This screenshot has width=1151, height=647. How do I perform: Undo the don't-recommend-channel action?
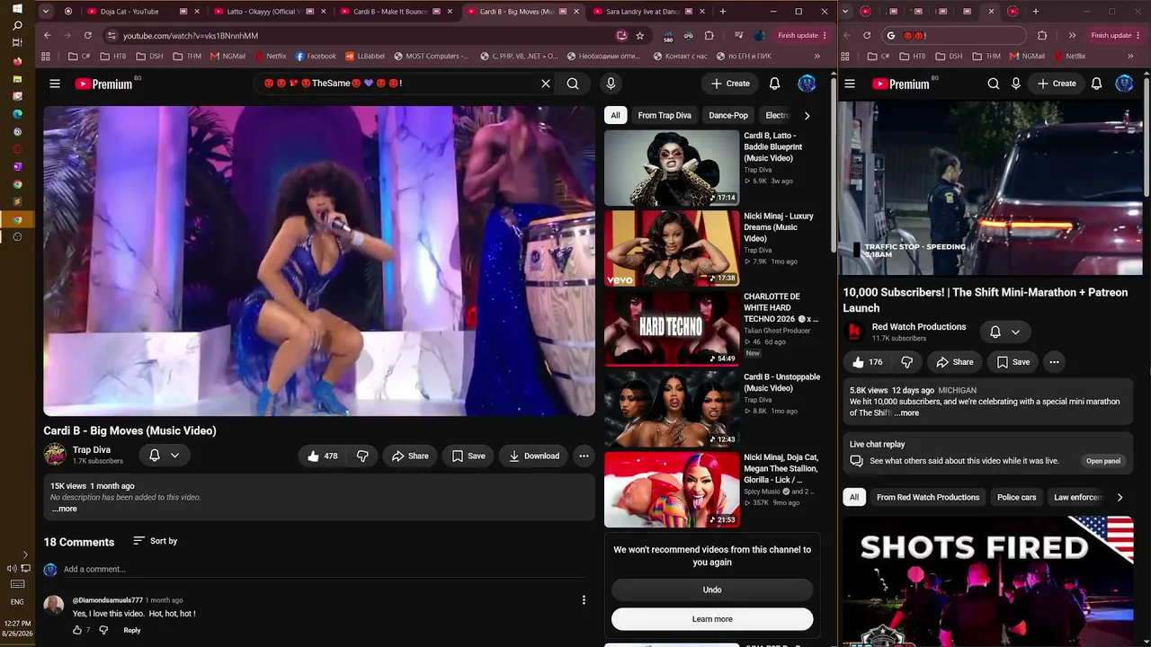(x=712, y=589)
